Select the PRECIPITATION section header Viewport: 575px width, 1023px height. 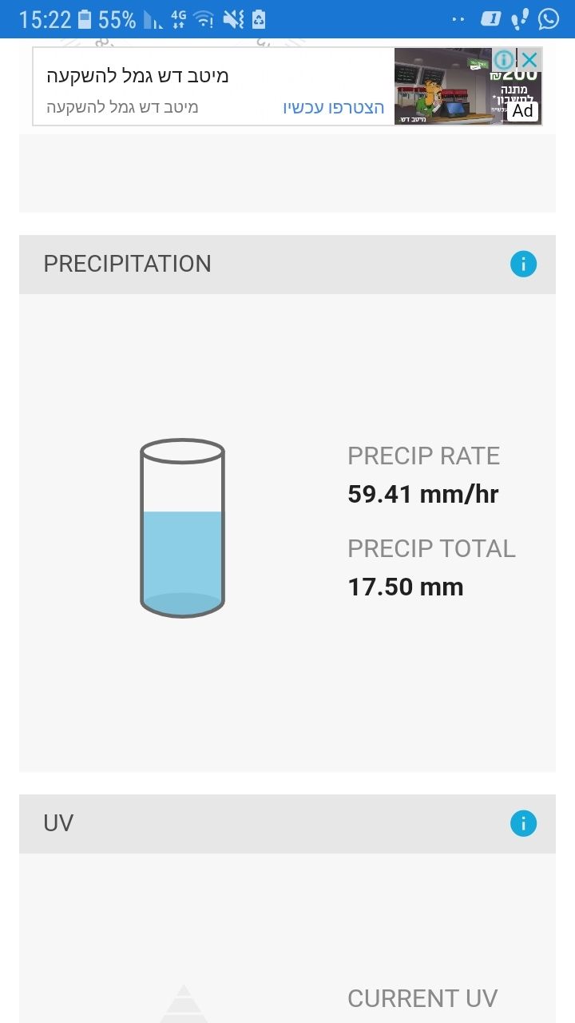[128, 265]
